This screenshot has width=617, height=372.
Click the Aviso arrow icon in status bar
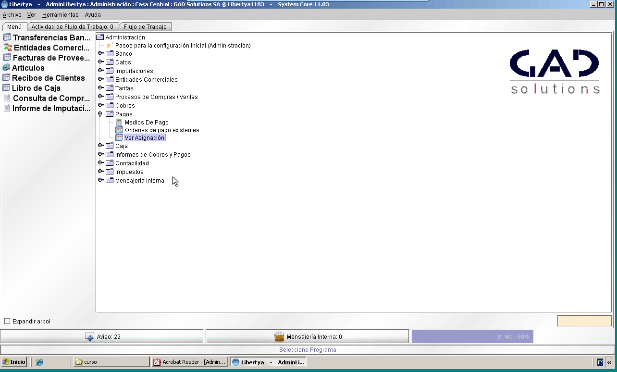tap(90, 337)
